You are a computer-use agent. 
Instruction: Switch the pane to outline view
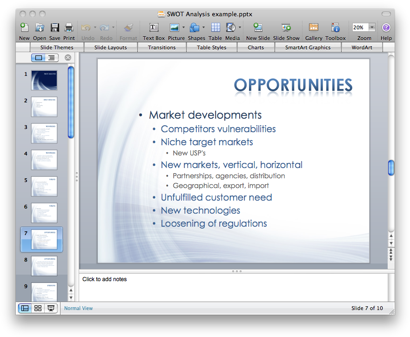point(51,58)
